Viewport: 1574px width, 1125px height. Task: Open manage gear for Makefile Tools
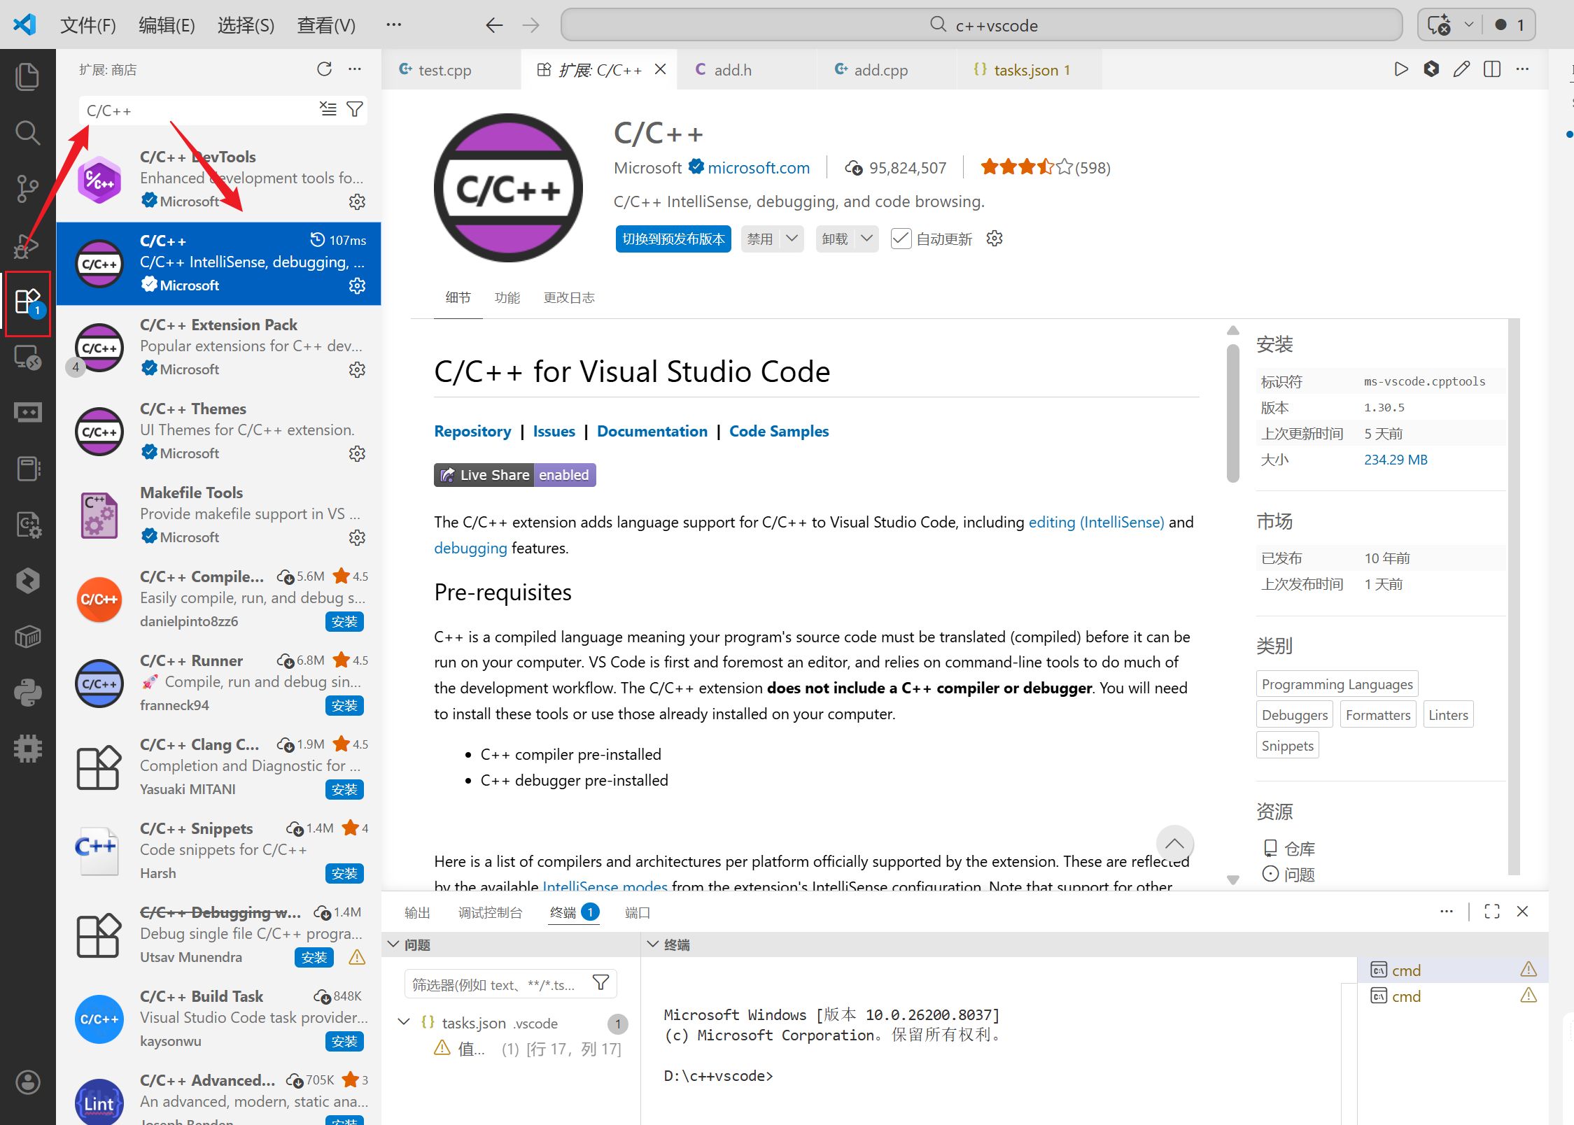pyautogui.click(x=357, y=537)
